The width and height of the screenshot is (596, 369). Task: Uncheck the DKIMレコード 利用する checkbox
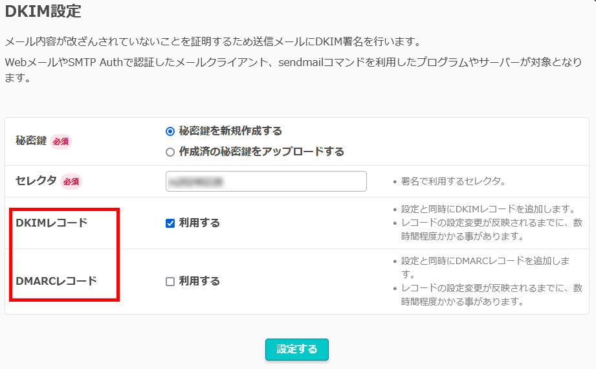(170, 223)
